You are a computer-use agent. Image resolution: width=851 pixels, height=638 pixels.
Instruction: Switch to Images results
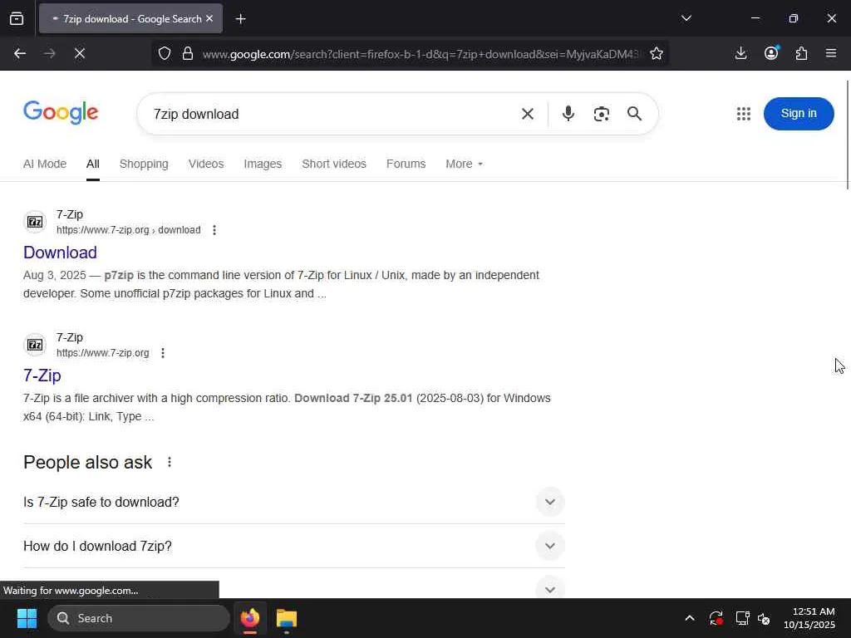263,164
